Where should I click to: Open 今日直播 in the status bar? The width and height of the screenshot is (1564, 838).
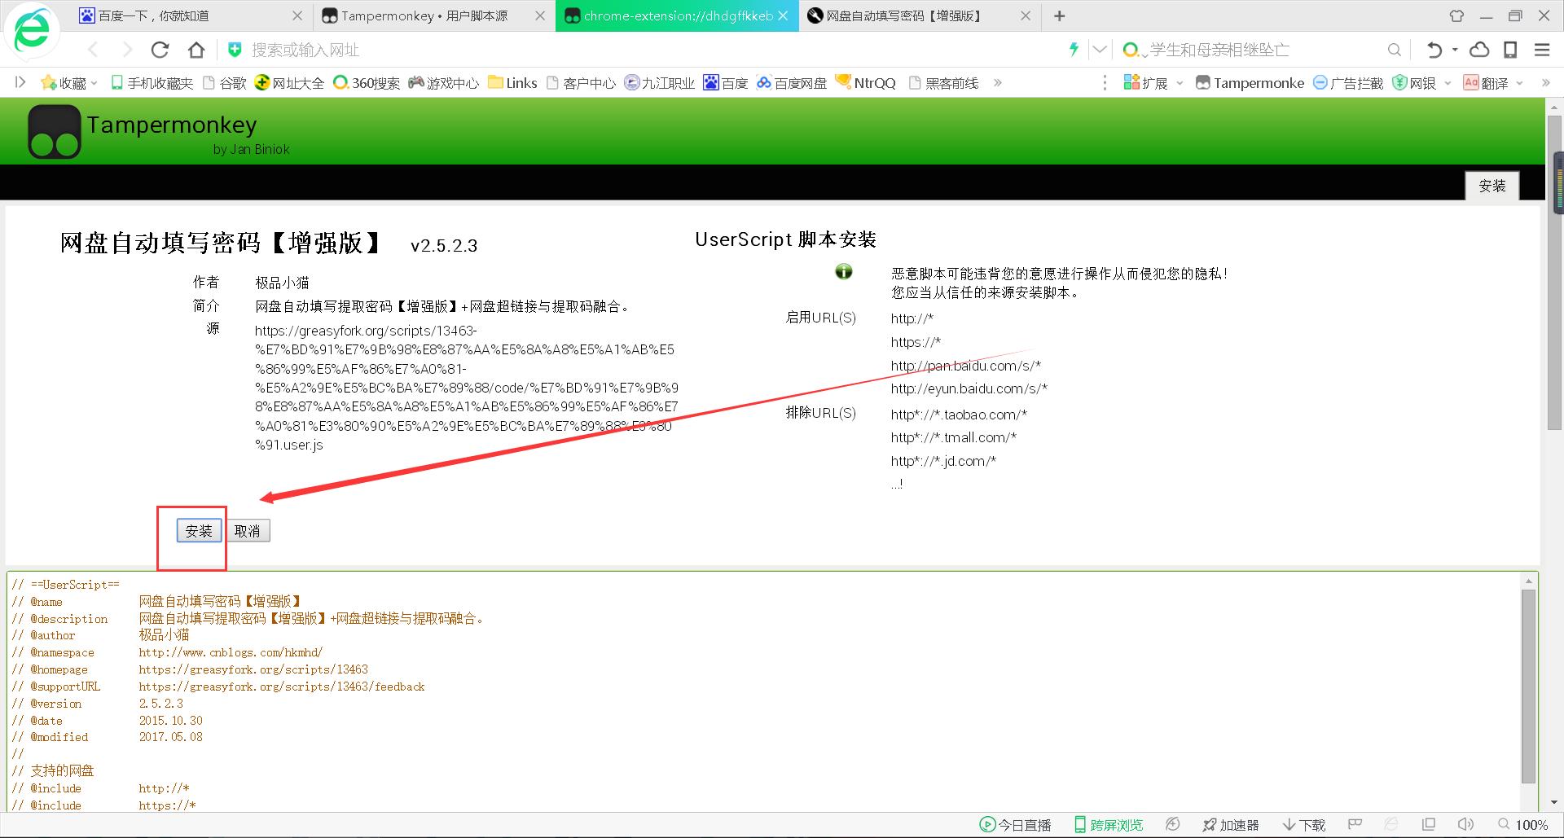point(1014,824)
